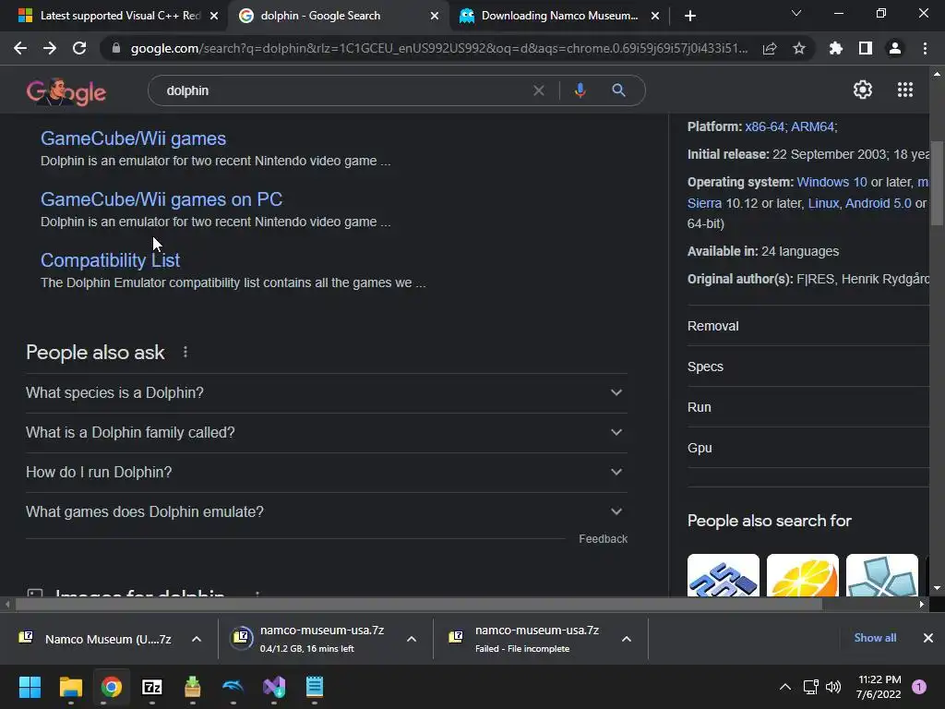Send Feedback on People also ask
Image resolution: width=945 pixels, height=709 pixels.
click(603, 539)
